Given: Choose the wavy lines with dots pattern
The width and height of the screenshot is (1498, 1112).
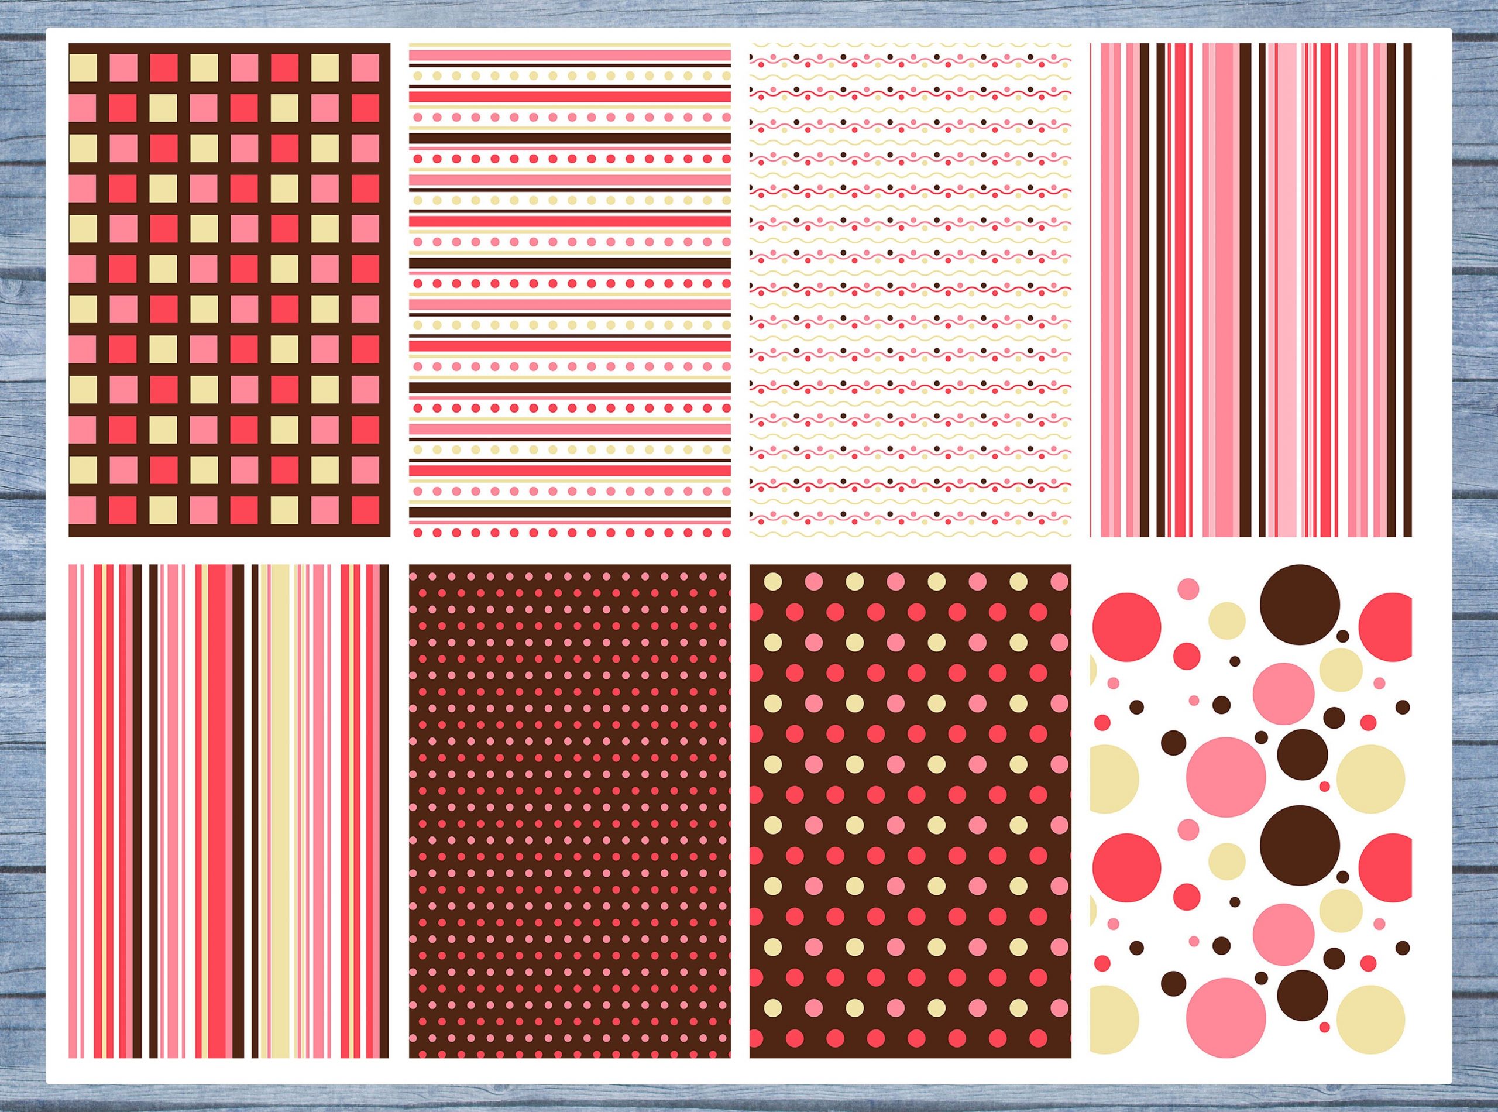Looking at the screenshot, I should click(x=910, y=290).
